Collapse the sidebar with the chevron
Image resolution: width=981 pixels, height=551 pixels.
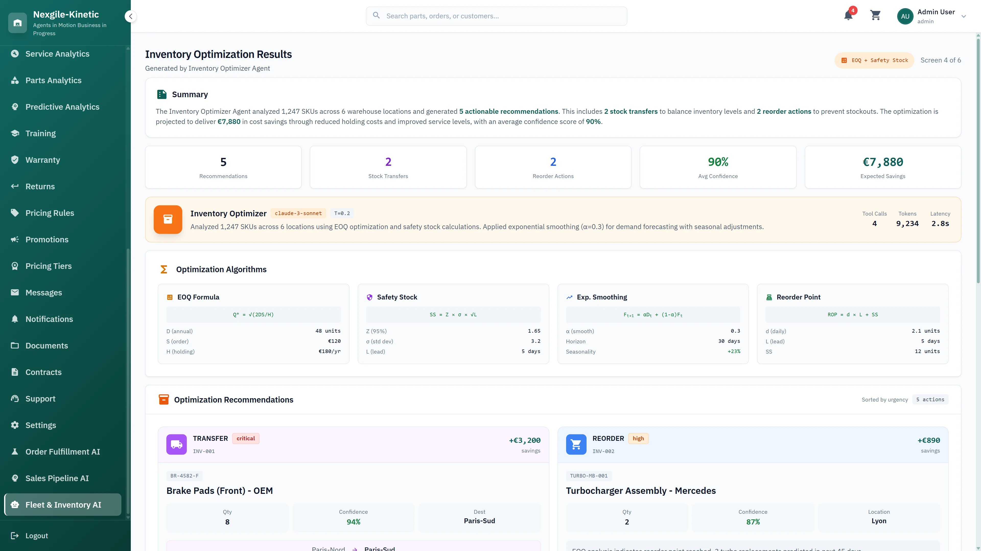(x=131, y=16)
